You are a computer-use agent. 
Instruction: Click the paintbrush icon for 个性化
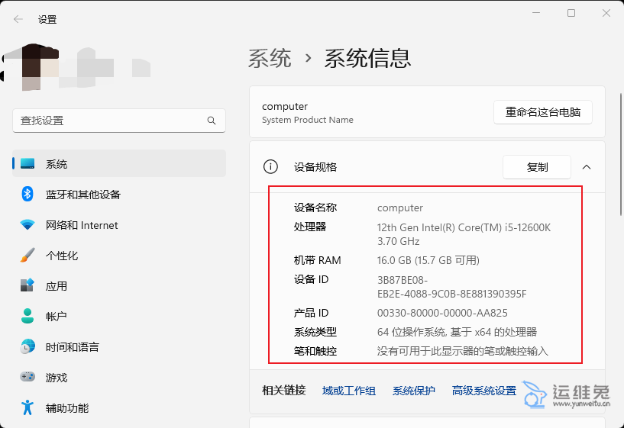27,256
